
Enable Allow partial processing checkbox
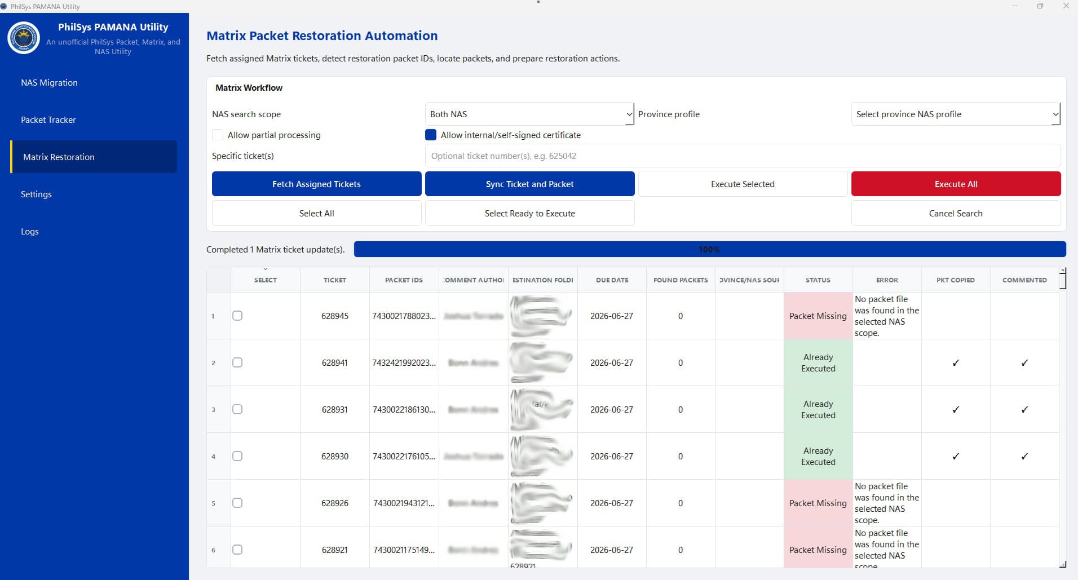(x=217, y=135)
